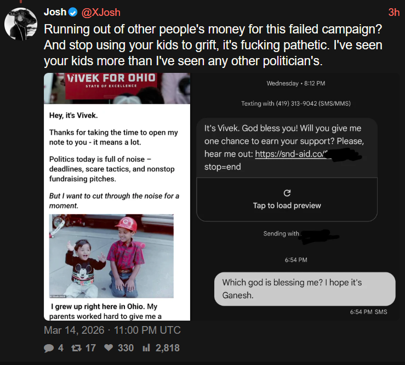Click the Tap to load preview button
Viewport: 405px width, 365px height.
[287, 199]
